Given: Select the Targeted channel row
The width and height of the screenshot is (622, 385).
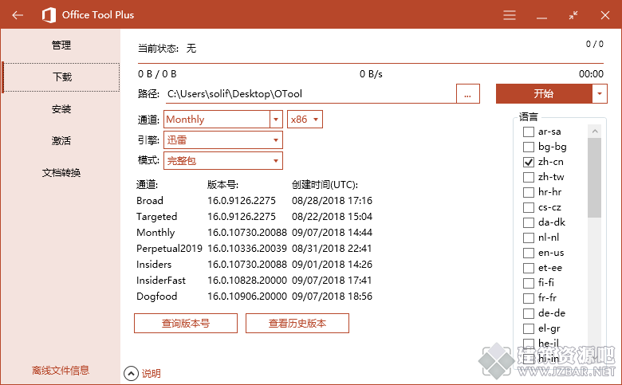Looking at the screenshot, I should tap(254, 217).
